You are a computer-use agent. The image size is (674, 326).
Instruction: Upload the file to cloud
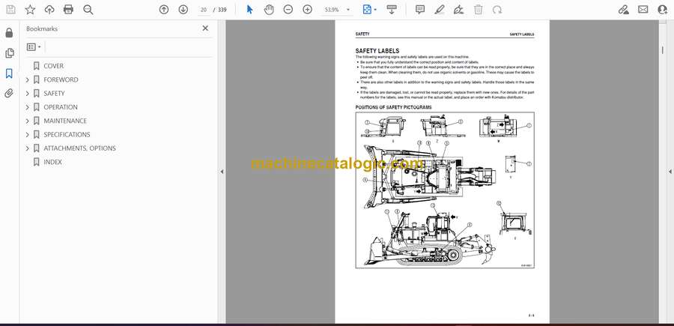(49, 10)
